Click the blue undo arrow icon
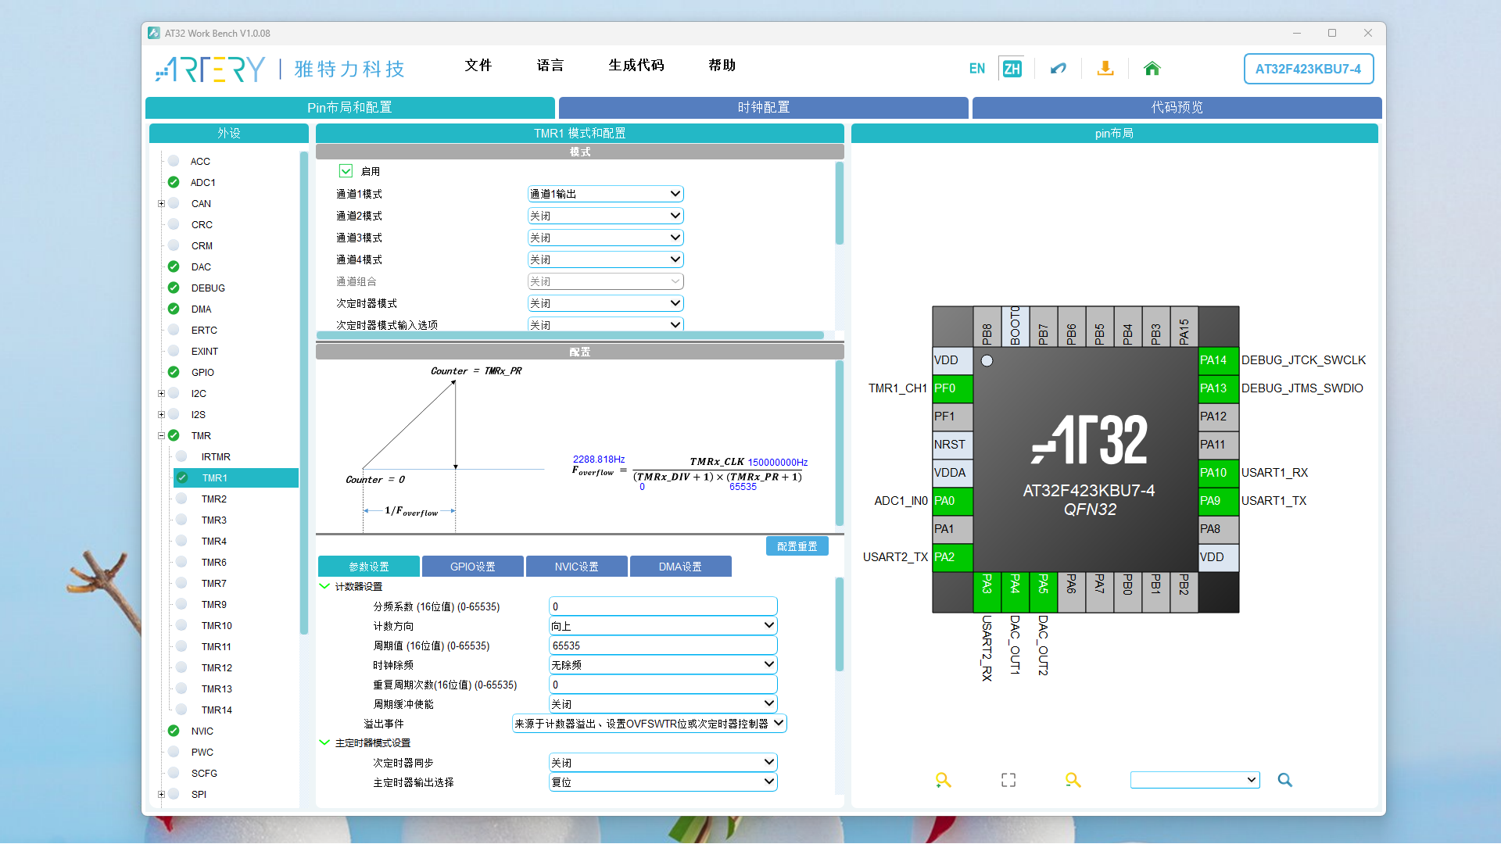Image resolution: width=1501 pixels, height=844 pixels. (1059, 69)
